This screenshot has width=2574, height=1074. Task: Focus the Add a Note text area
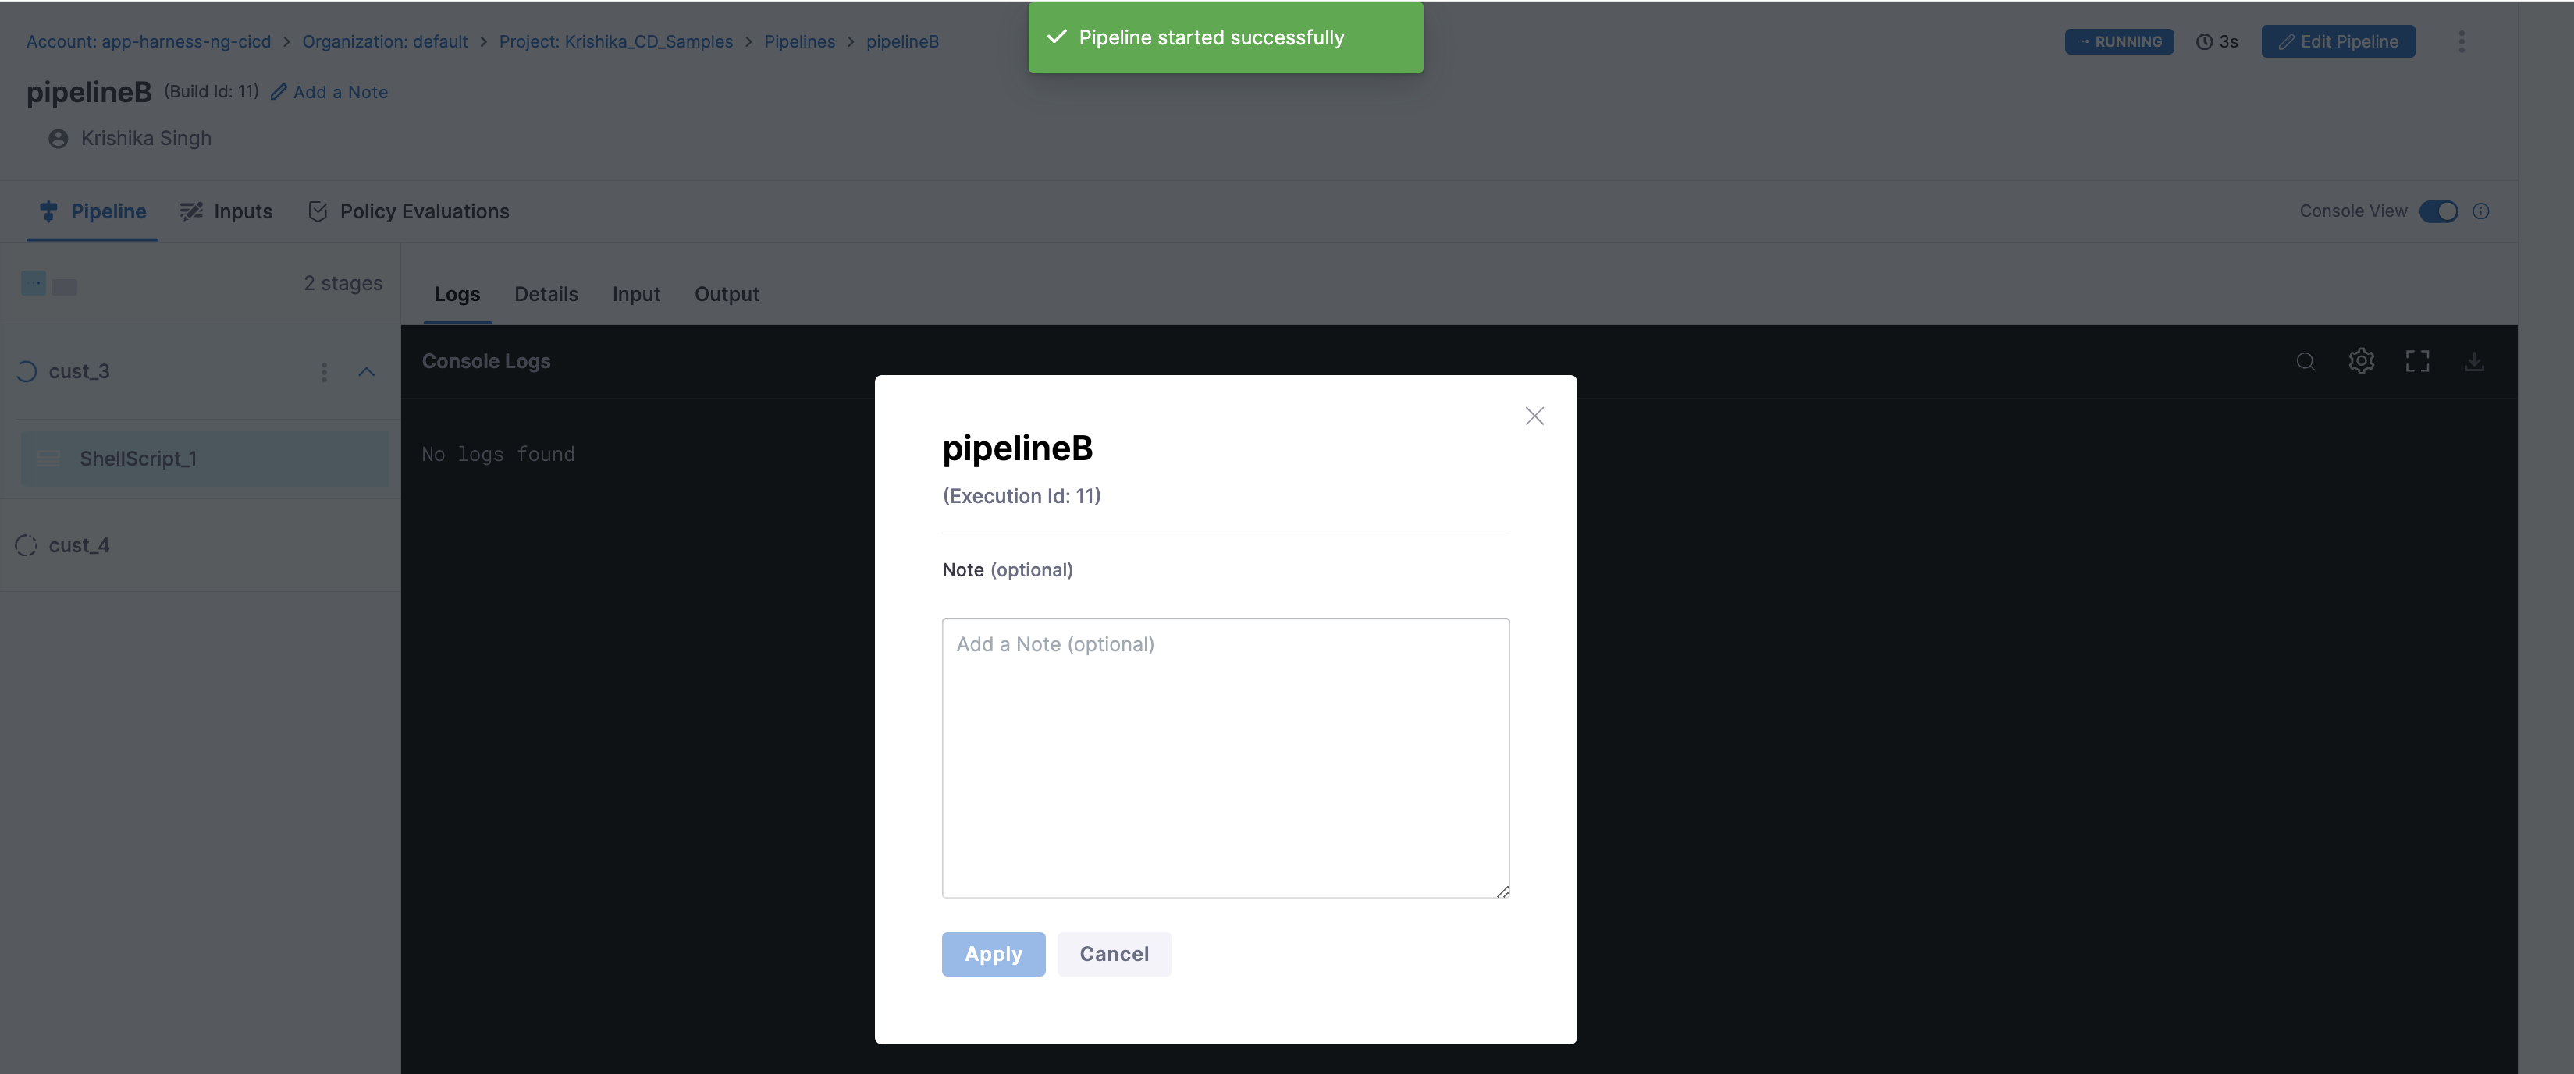(x=1225, y=757)
